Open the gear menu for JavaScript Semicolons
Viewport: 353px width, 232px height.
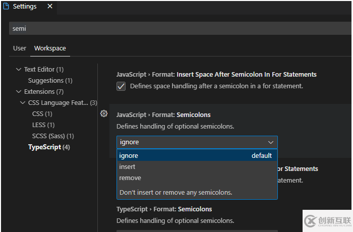[x=104, y=113]
